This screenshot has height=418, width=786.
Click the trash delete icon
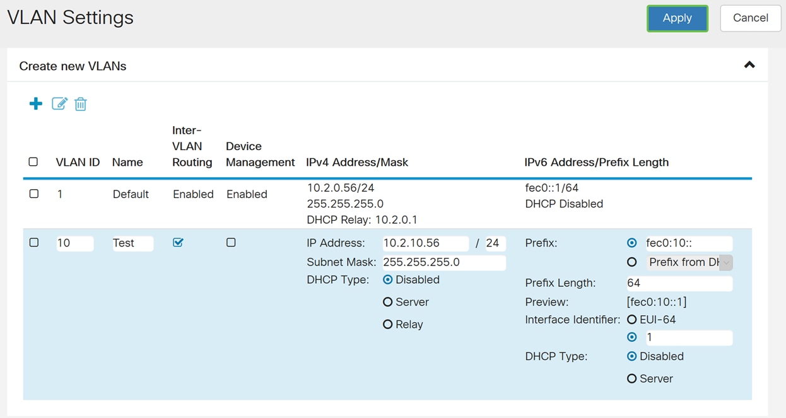(x=80, y=103)
